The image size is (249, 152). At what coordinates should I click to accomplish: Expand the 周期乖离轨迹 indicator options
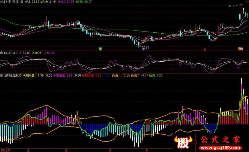pos(2,75)
